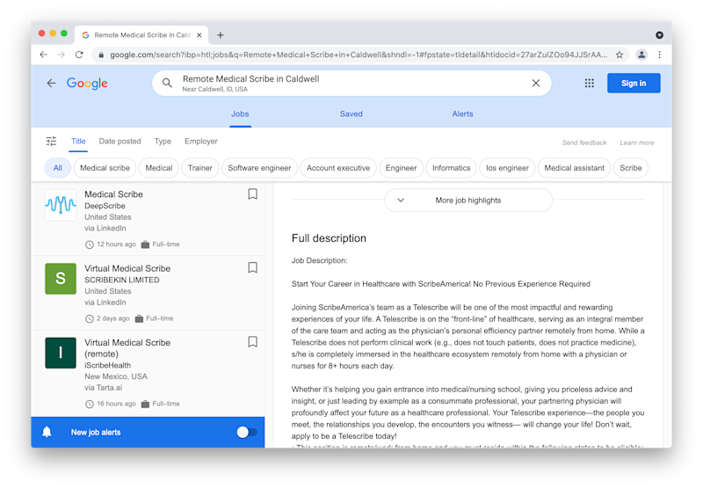Switch to the Alerts tab
The image size is (703, 489).
tap(462, 114)
